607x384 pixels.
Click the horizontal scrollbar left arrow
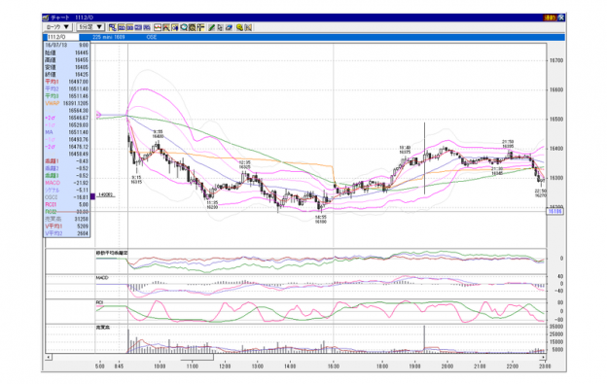coord(49,357)
